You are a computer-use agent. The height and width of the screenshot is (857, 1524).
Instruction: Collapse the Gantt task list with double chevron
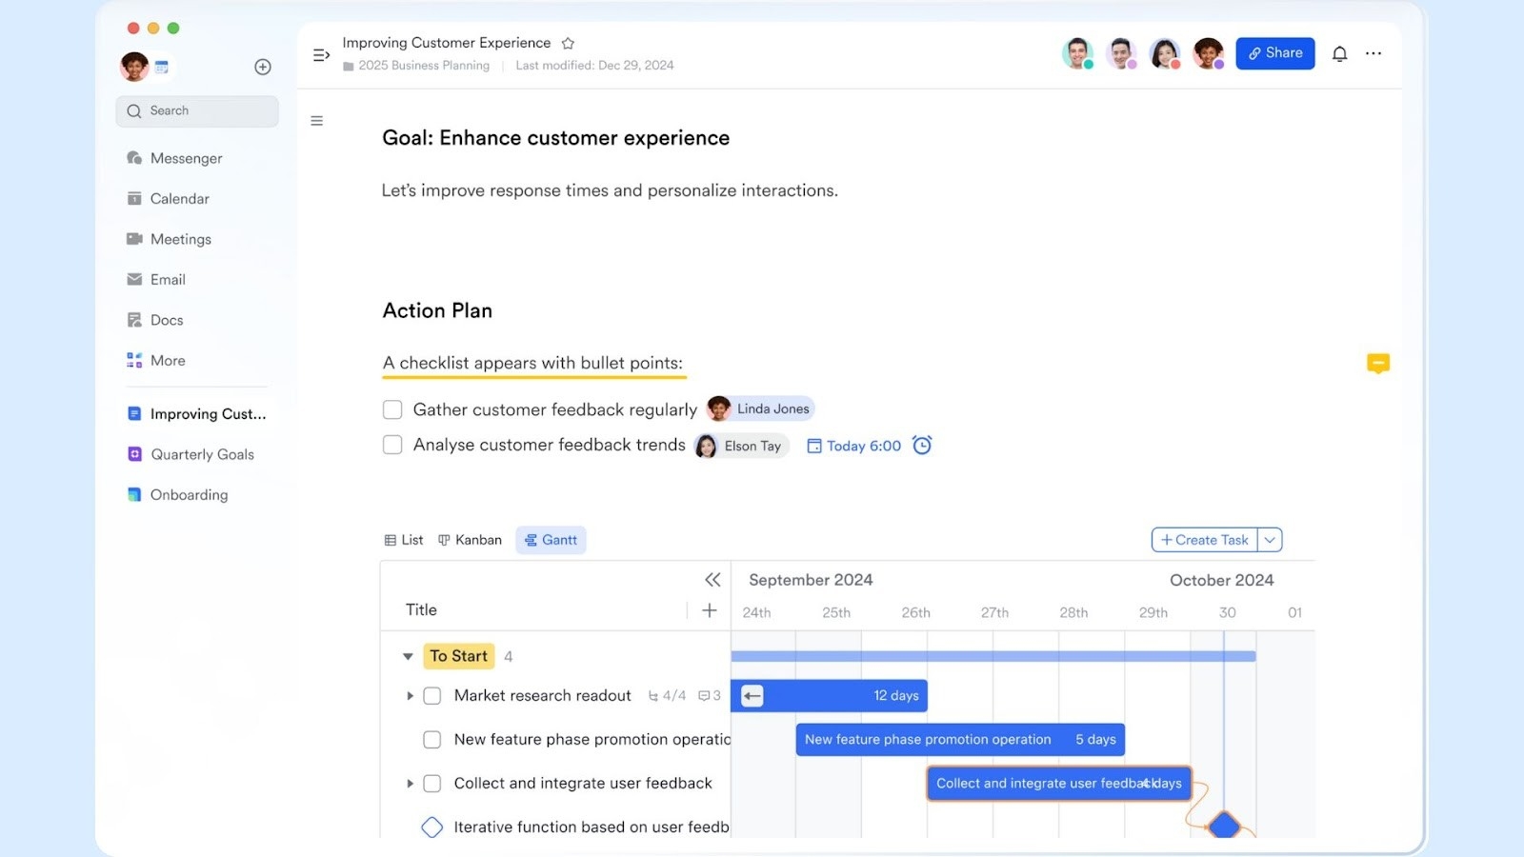point(712,580)
